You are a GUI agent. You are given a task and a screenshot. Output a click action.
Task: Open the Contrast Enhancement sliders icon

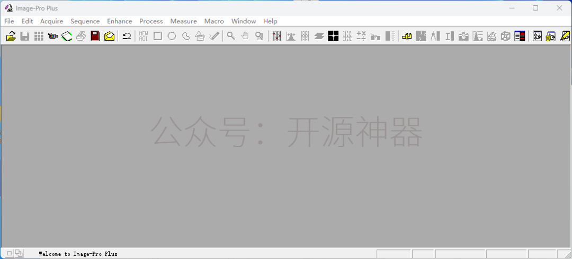tap(277, 36)
